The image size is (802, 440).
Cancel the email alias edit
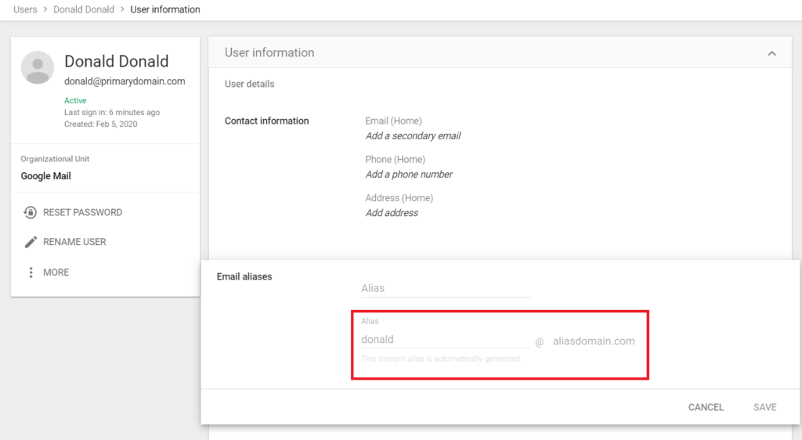pyautogui.click(x=706, y=407)
